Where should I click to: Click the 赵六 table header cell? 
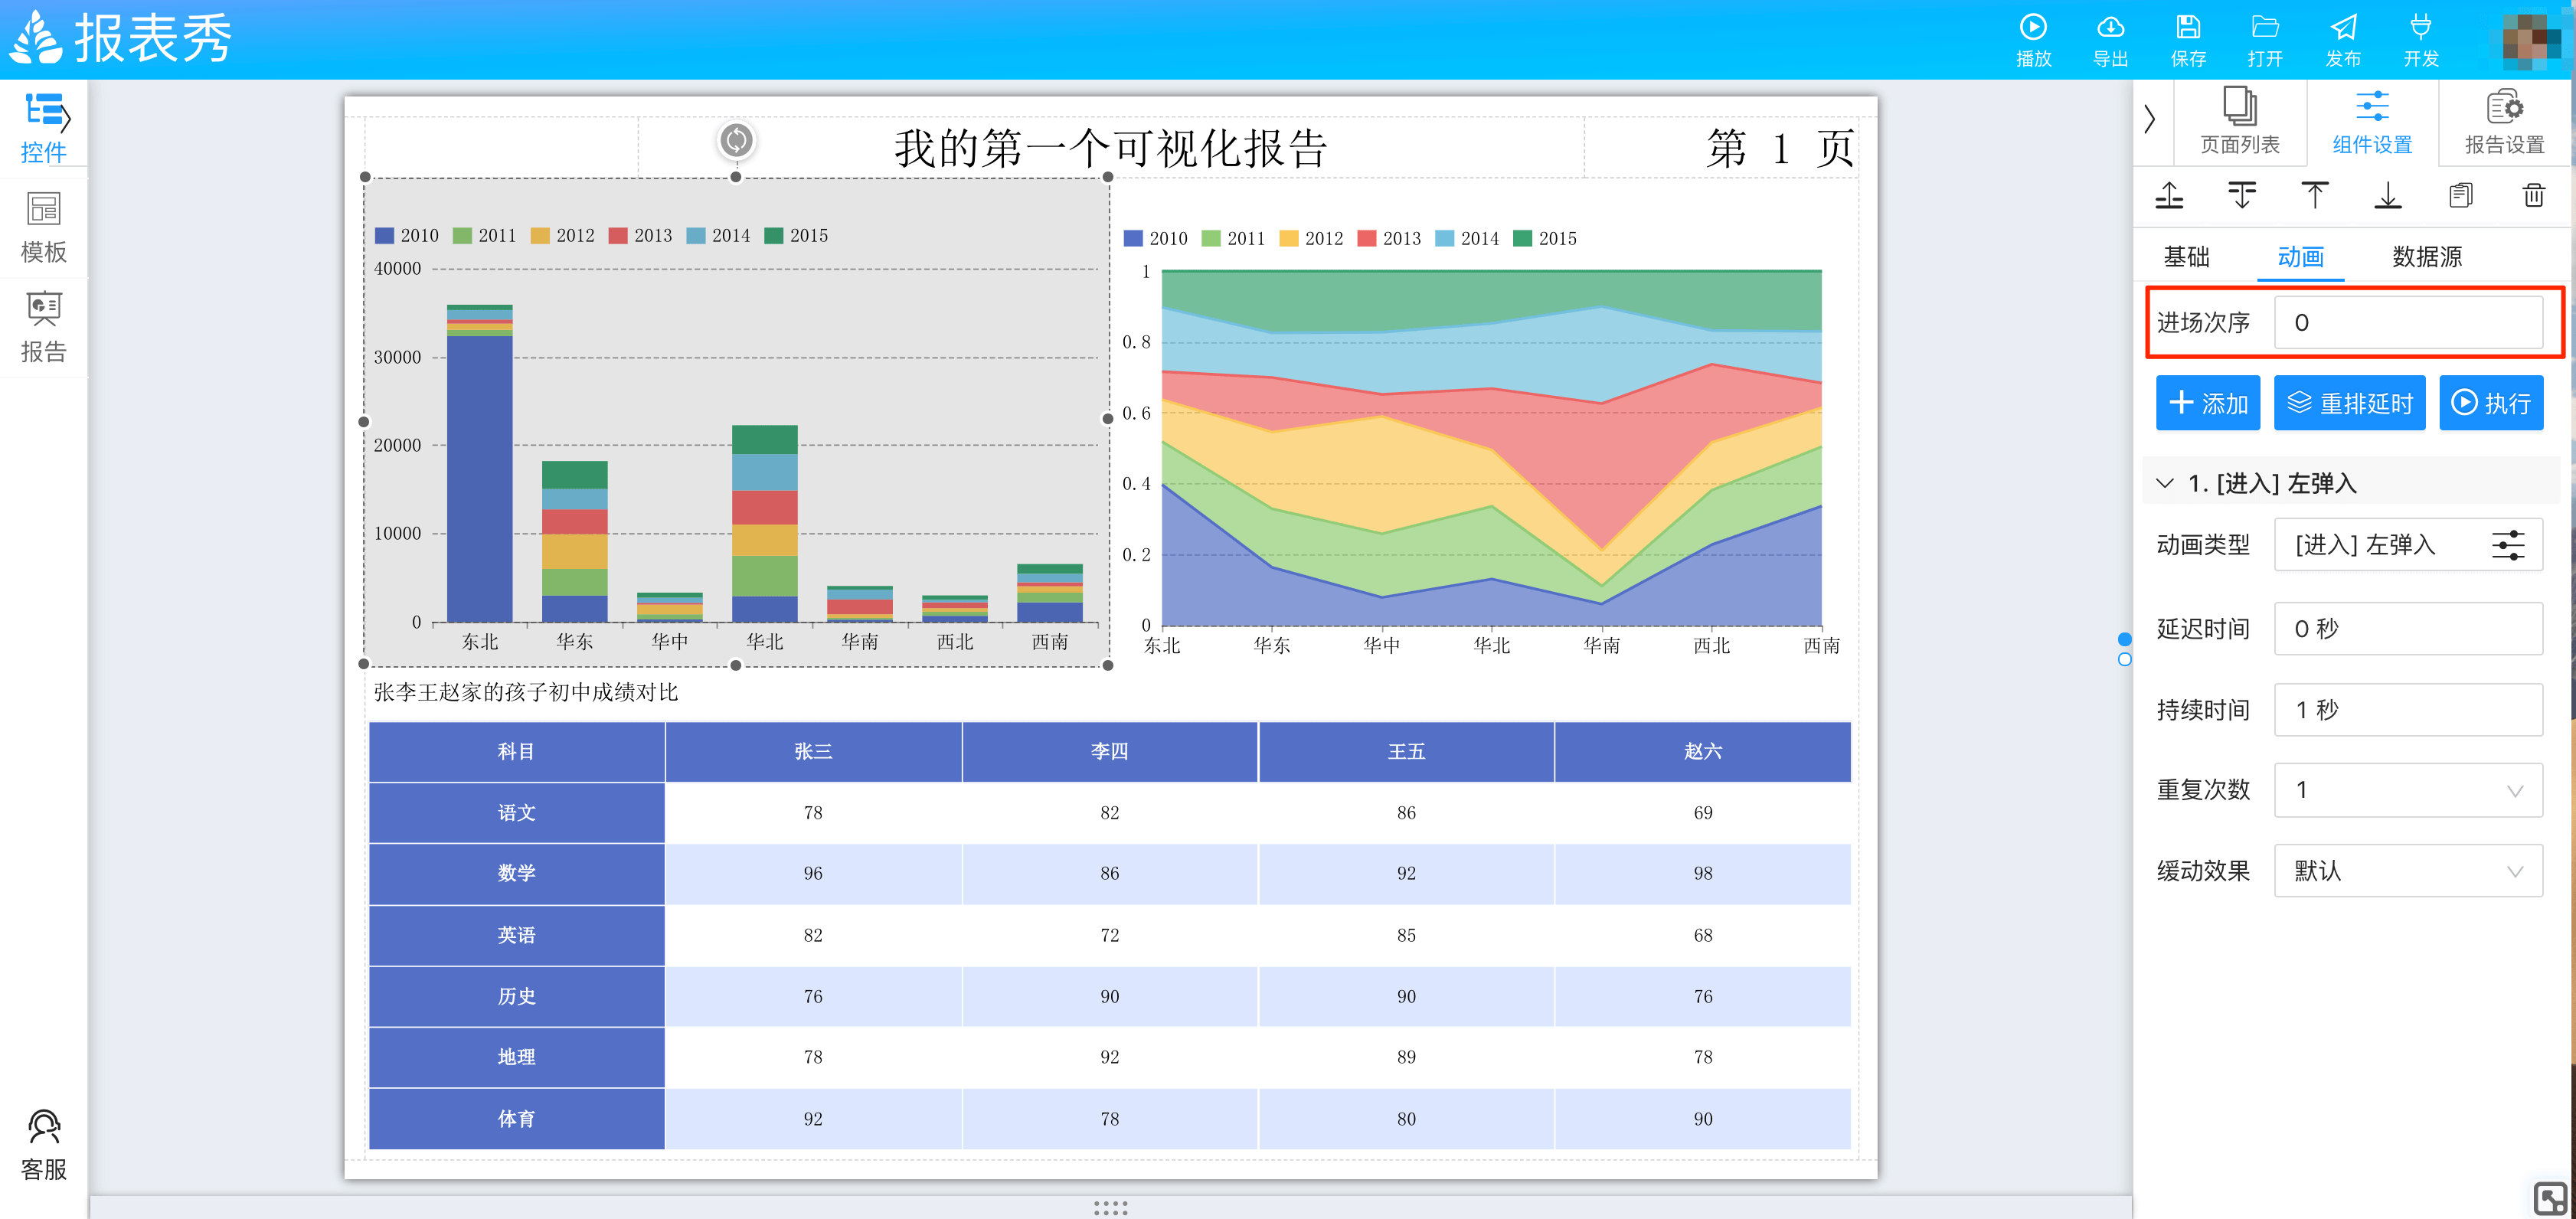pyautogui.click(x=1702, y=752)
